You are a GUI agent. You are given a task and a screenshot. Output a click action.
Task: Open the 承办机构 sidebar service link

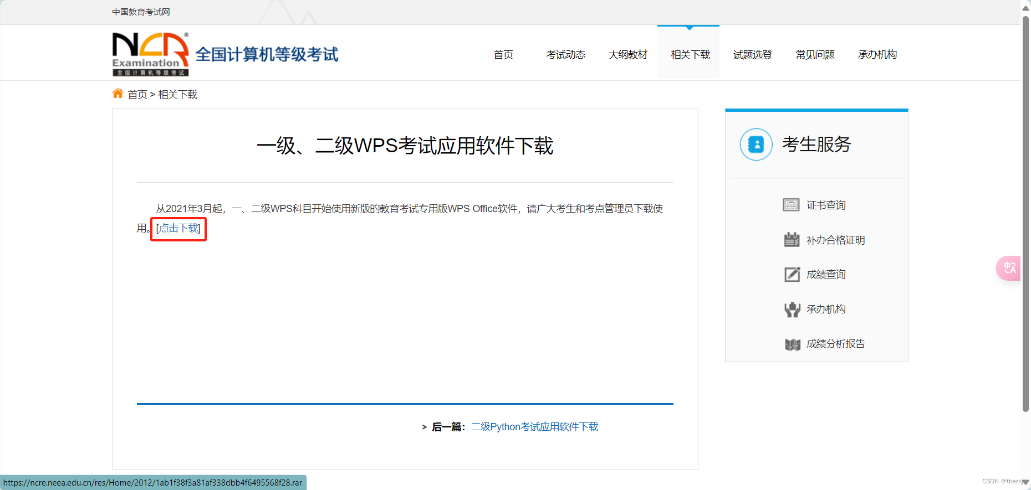(x=826, y=309)
